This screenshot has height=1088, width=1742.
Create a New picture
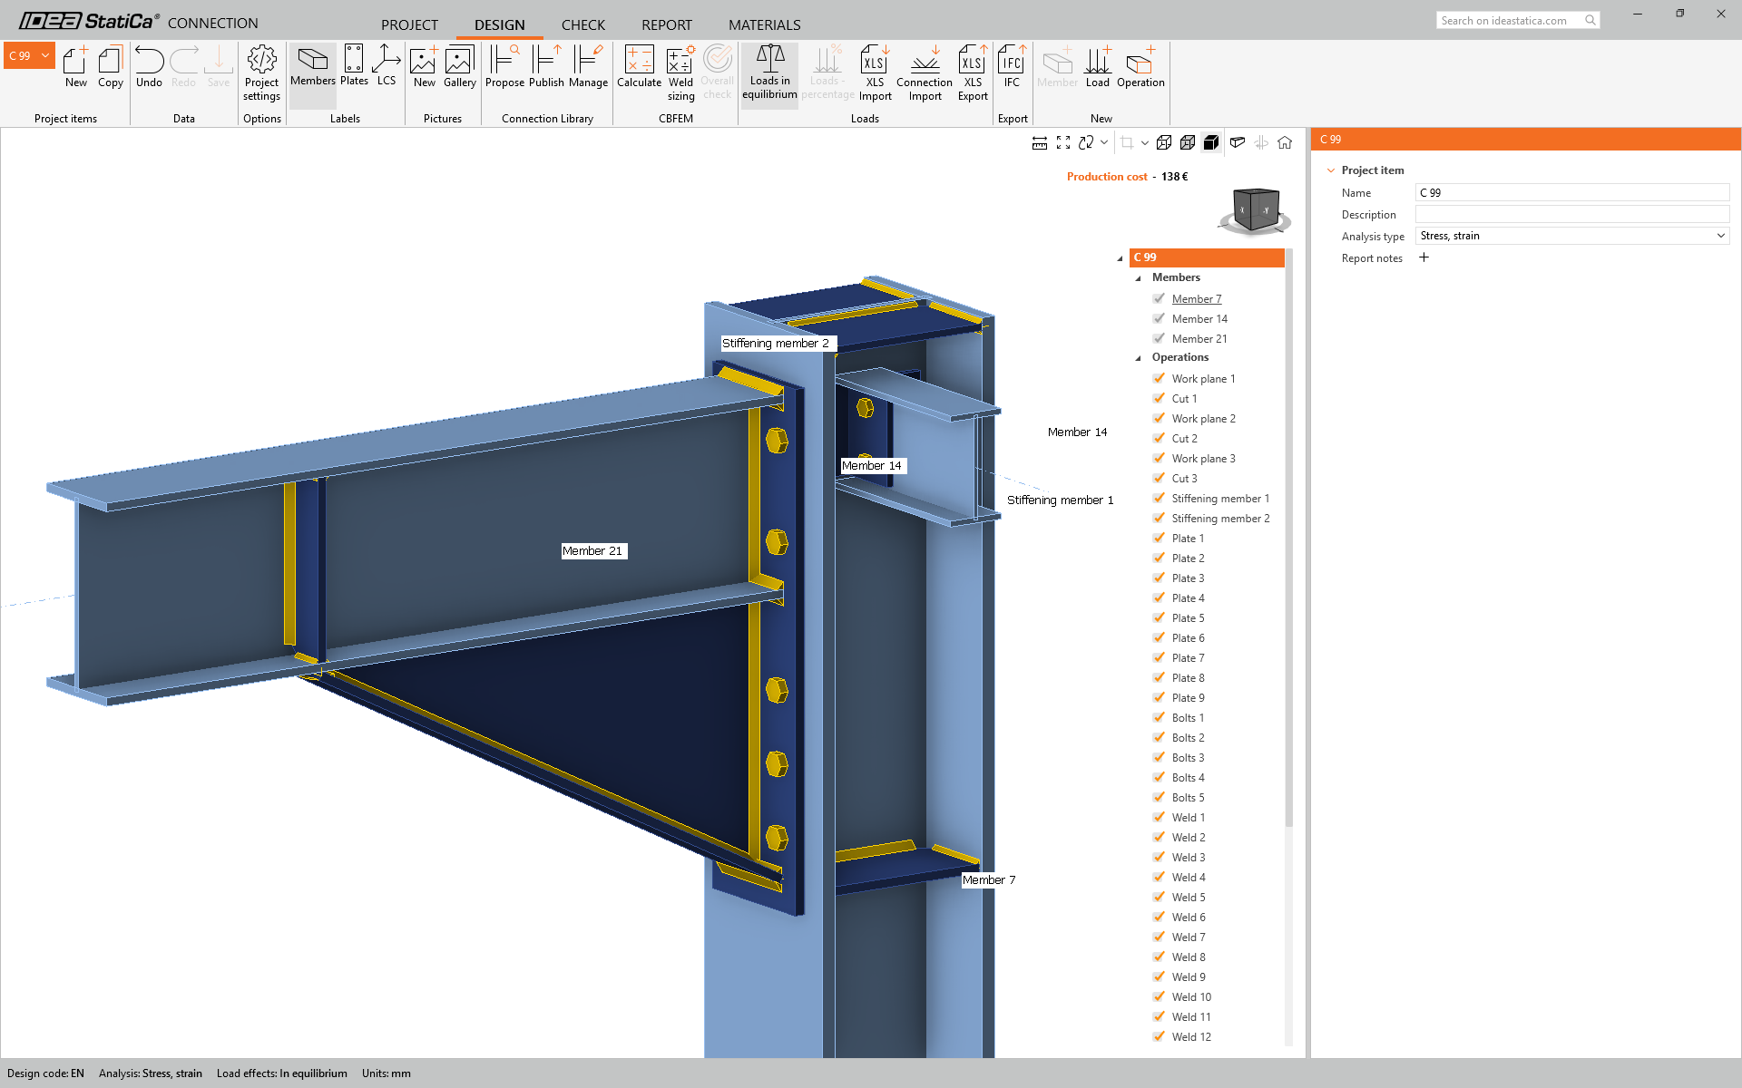click(425, 66)
